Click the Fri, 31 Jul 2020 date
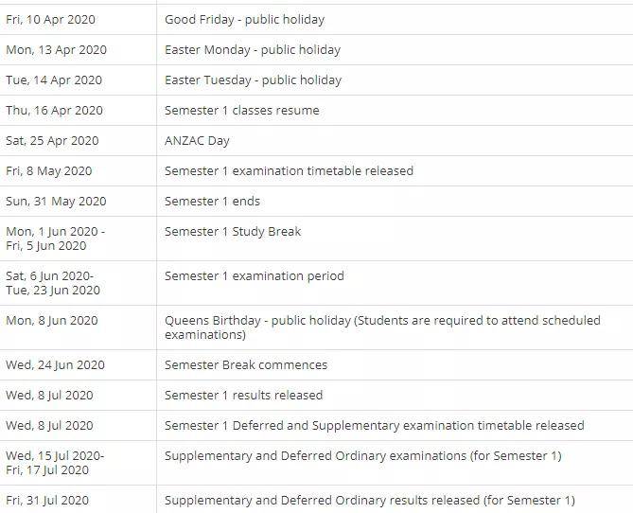This screenshot has width=633, height=513. (46, 501)
